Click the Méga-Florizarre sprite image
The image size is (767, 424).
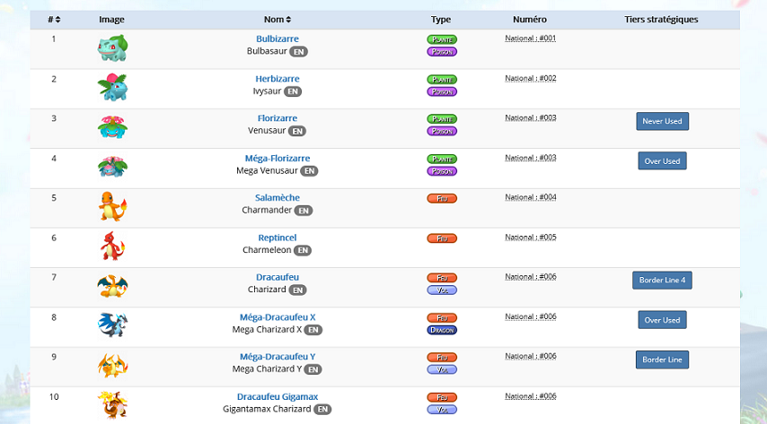pos(112,167)
